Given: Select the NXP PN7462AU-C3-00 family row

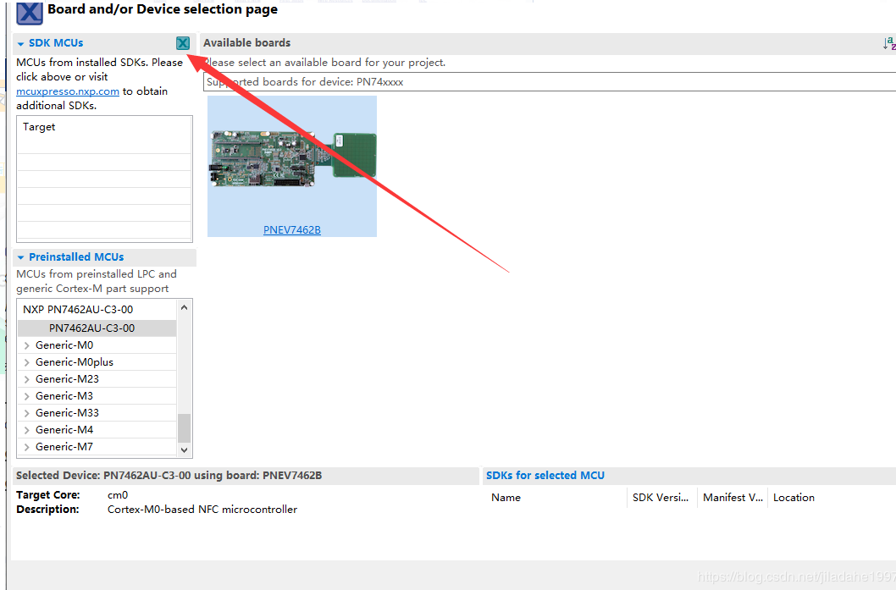Looking at the screenshot, I should (x=97, y=310).
